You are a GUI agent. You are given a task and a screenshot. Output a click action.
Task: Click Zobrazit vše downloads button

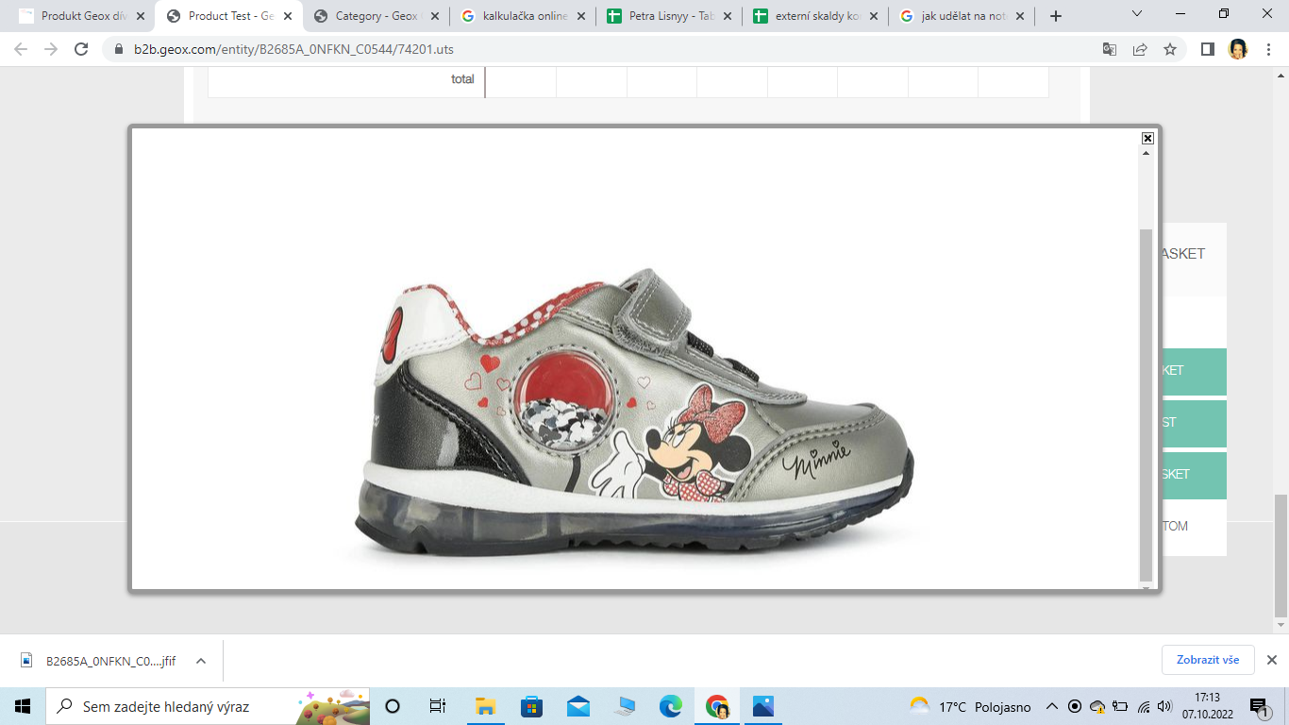1208,660
